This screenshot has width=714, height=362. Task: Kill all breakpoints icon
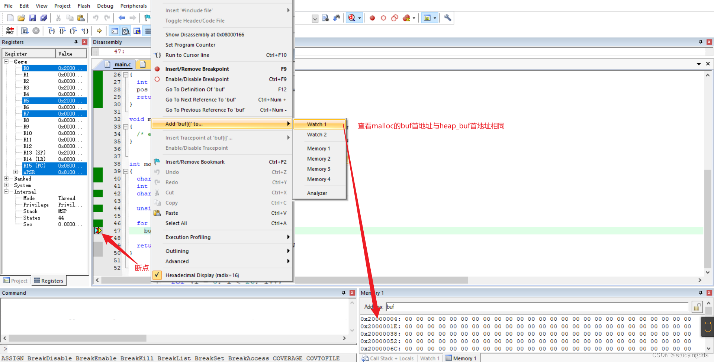tap(406, 18)
